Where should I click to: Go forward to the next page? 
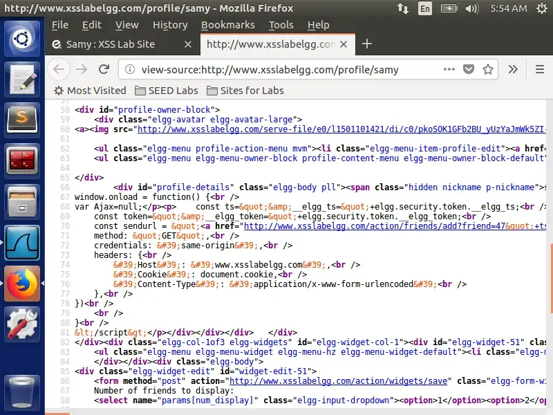(82, 69)
